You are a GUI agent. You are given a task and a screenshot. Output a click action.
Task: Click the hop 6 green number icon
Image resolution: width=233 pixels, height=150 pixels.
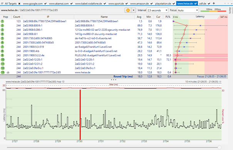pyautogui.click(x=2, y=43)
